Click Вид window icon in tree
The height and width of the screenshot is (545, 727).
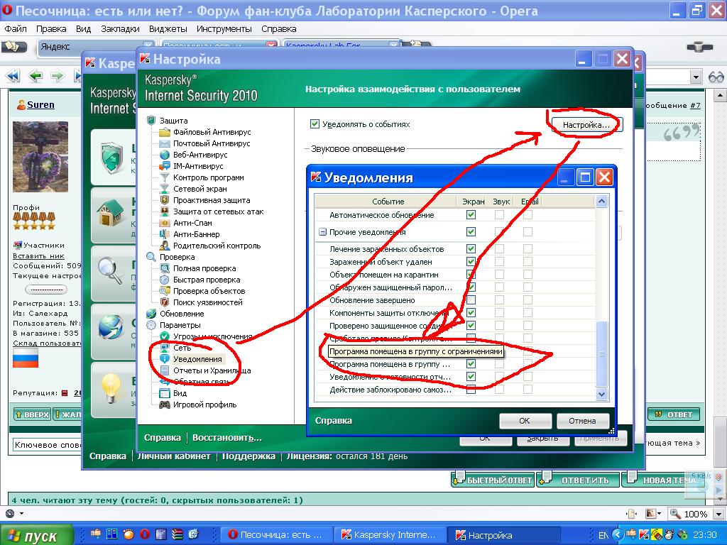point(165,393)
